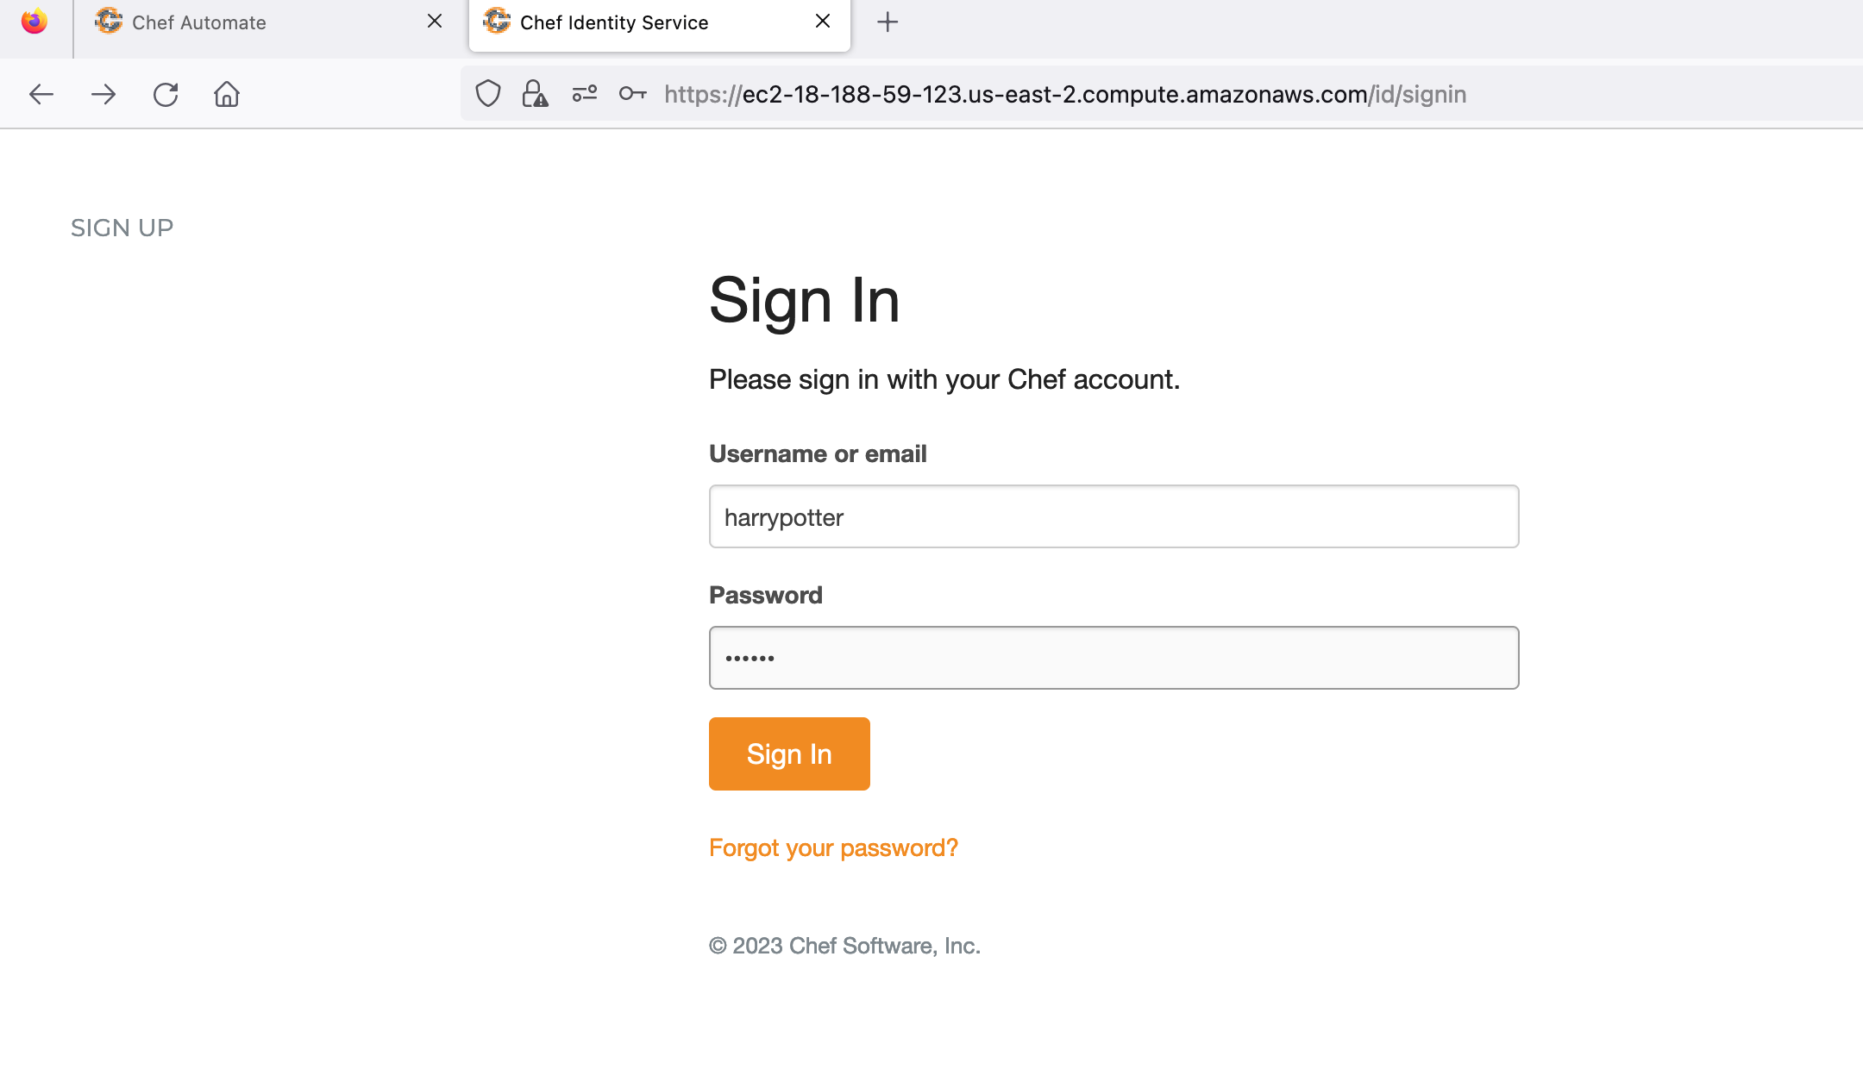Image resolution: width=1863 pixels, height=1069 pixels.
Task: Open the site permissions icon
Action: (585, 94)
